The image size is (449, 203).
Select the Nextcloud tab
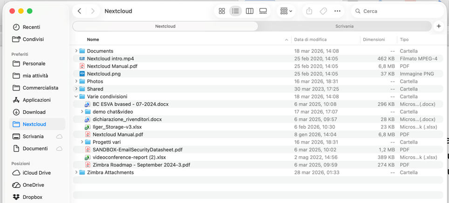(165, 26)
